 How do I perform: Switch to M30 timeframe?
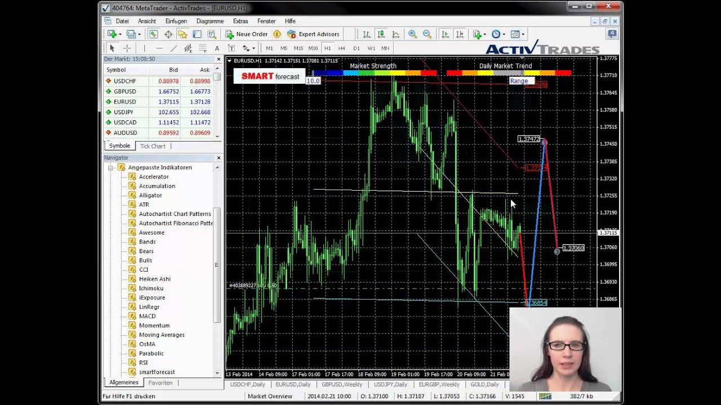313,48
